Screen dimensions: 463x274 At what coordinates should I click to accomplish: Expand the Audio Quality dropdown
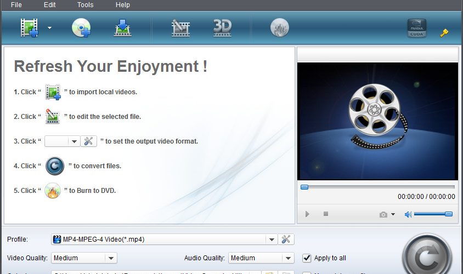point(288,258)
